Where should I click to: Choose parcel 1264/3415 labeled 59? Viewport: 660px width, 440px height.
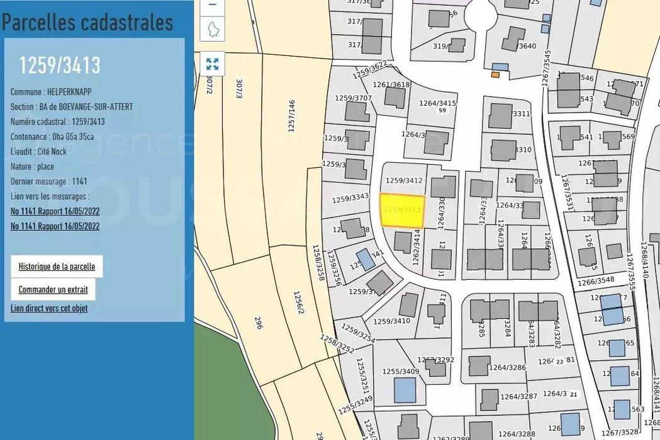(437, 106)
